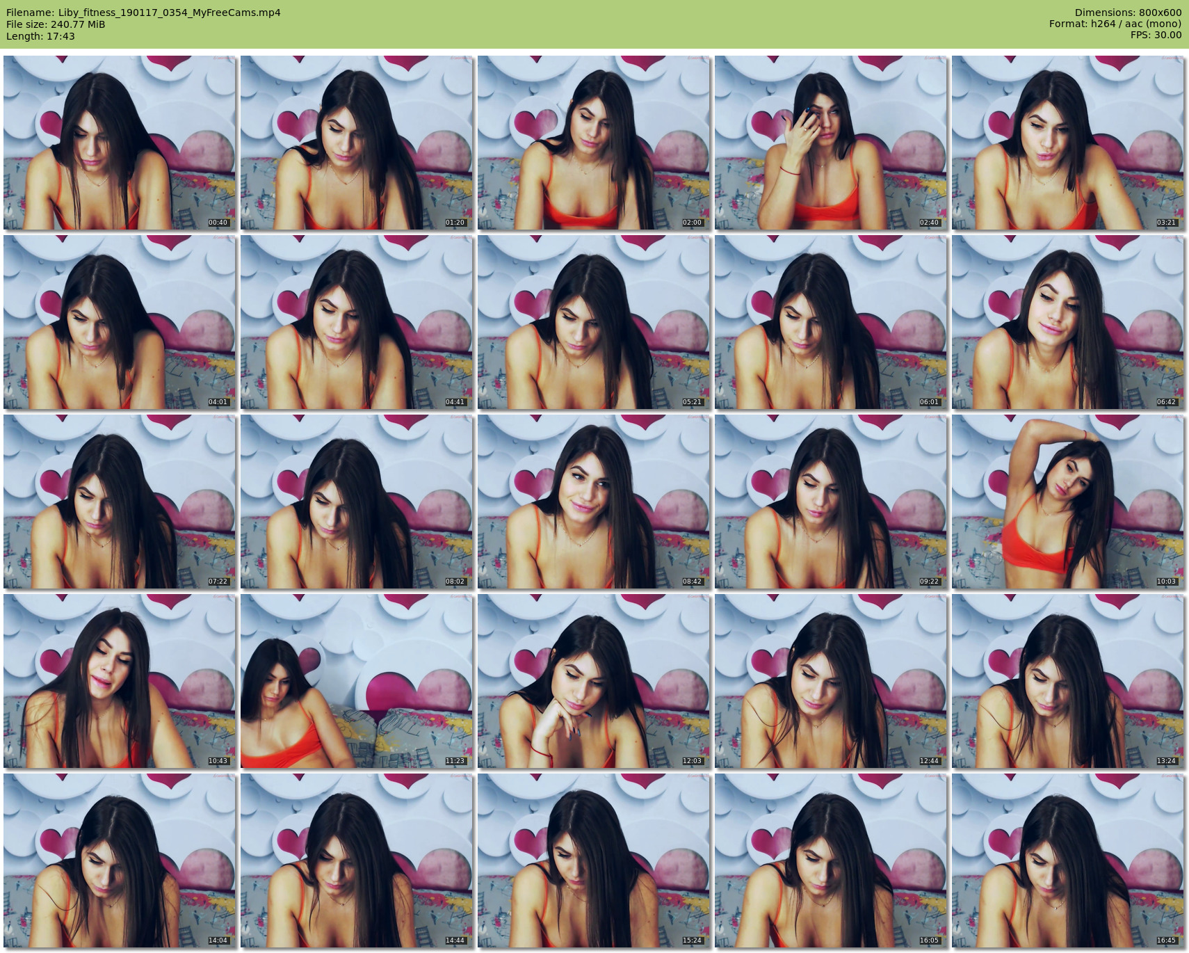This screenshot has height=953, width=1189.
Task: Click the thumbnail timestamped 00:40
Action: click(120, 143)
